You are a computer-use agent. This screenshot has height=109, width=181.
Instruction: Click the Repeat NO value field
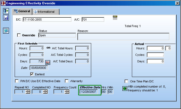(x=20, y=92)
